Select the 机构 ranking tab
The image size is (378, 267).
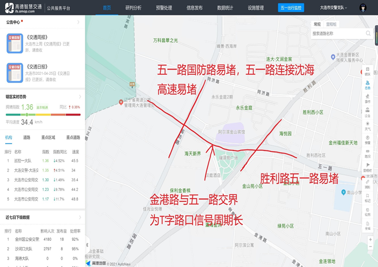pos(9,137)
